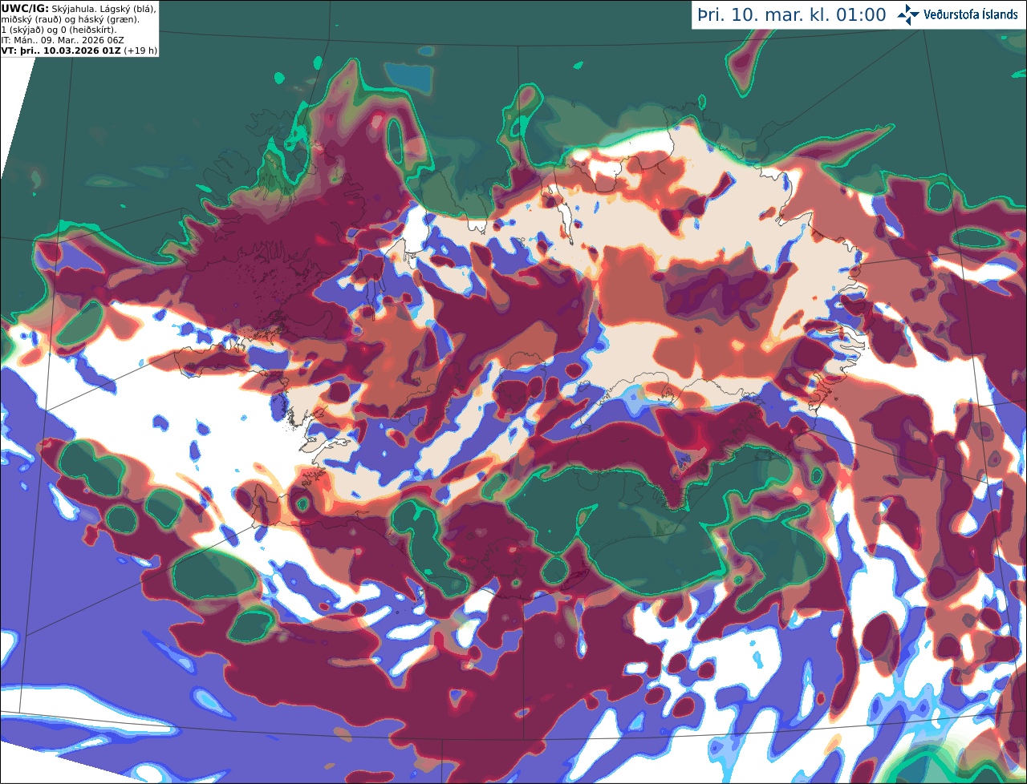Click the 'Veðurstofa Íslands' name text
Screen dimensions: 1027x784
point(971,14)
